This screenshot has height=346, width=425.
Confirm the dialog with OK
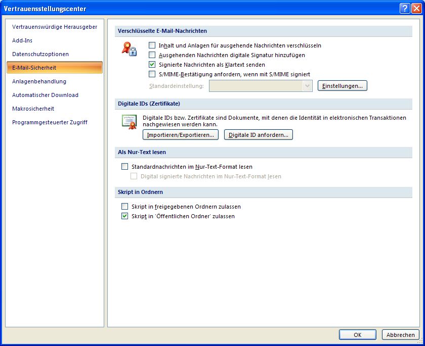[357, 335]
